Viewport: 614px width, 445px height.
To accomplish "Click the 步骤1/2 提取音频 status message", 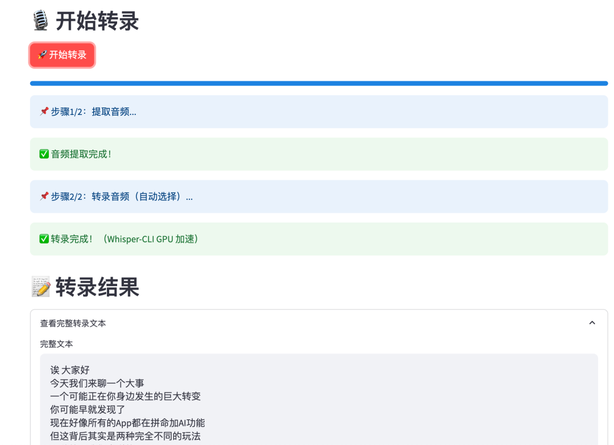I will click(x=91, y=112).
